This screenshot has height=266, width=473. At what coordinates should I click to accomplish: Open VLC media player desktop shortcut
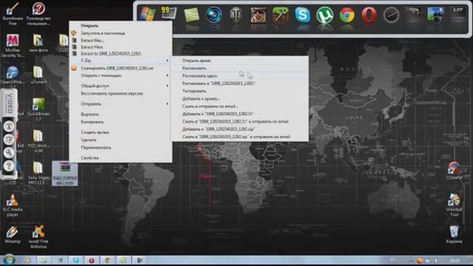point(13,205)
